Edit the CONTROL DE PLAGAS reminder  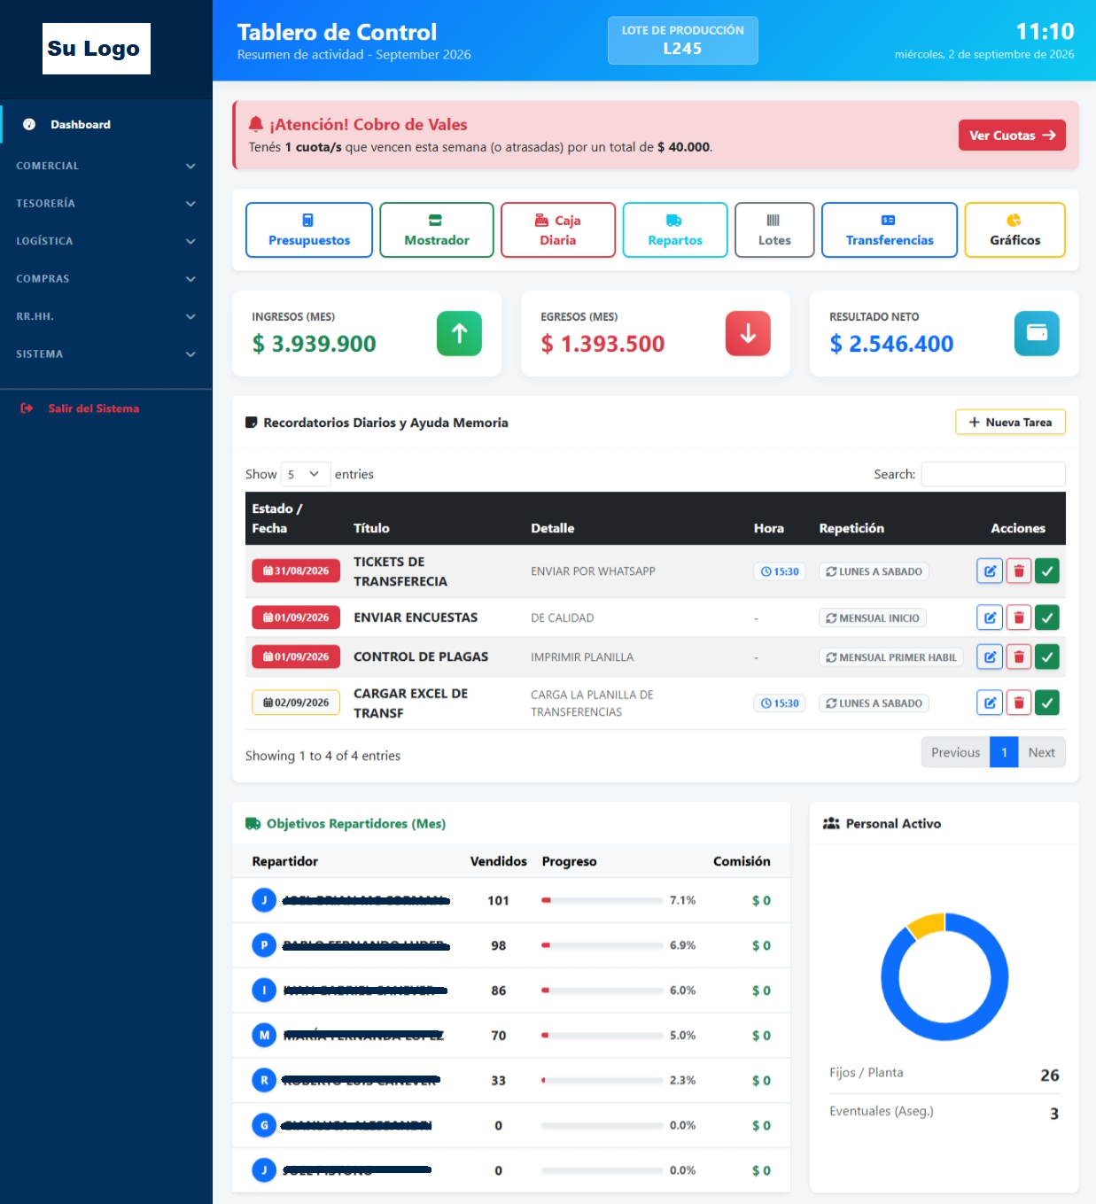tap(990, 656)
